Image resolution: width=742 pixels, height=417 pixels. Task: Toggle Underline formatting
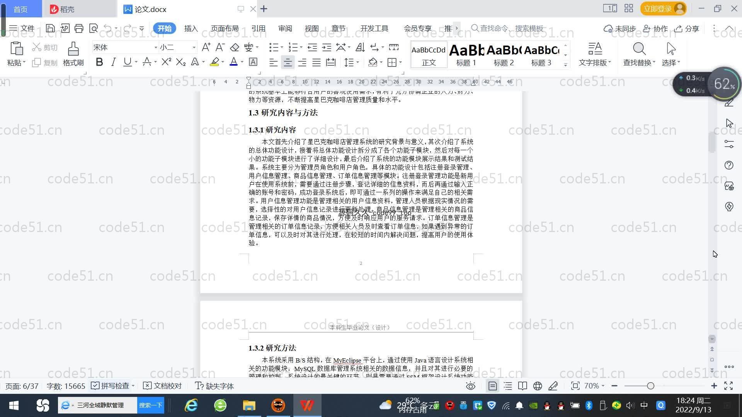127,62
